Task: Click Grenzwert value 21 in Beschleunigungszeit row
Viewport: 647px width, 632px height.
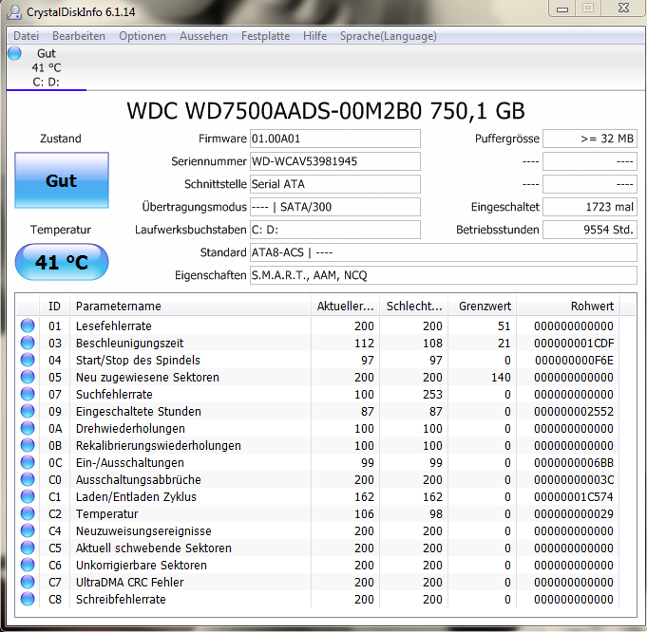Action: tap(504, 343)
